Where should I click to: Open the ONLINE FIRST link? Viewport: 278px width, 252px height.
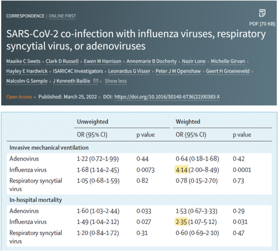click(x=62, y=16)
